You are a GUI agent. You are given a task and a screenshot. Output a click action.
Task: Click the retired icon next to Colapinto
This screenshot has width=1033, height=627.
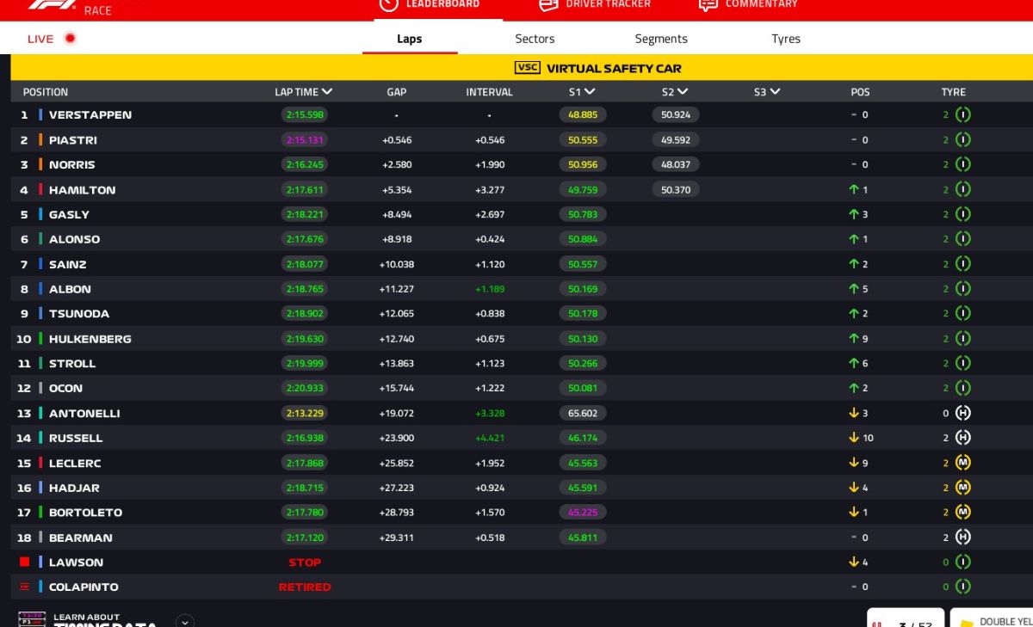(x=24, y=587)
